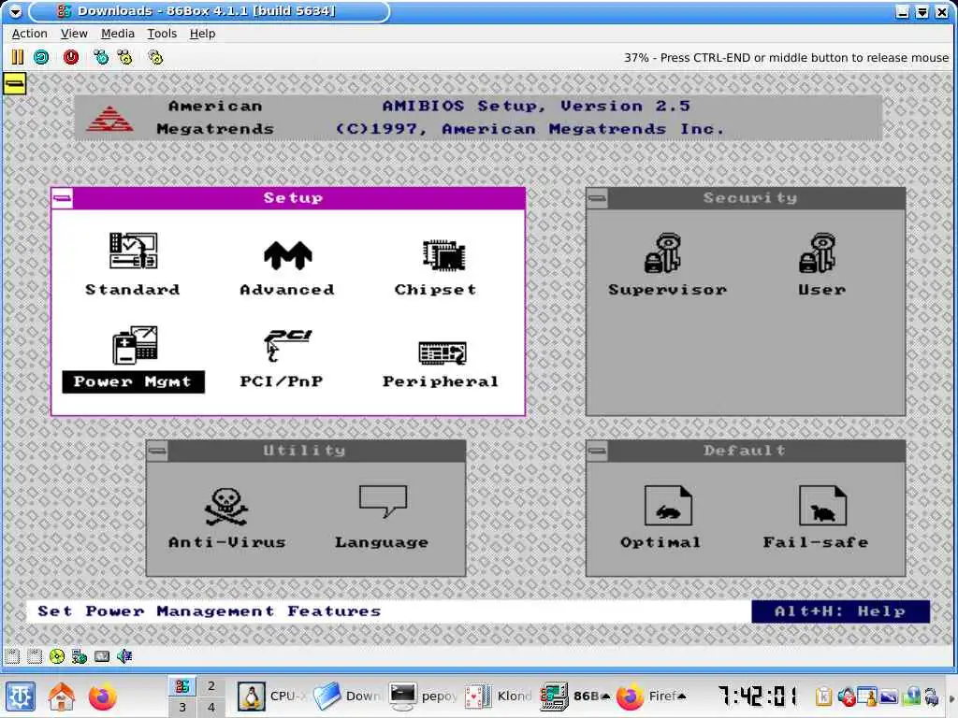Click the blue hard reset toolbar icon
958x718 pixels.
coord(41,57)
